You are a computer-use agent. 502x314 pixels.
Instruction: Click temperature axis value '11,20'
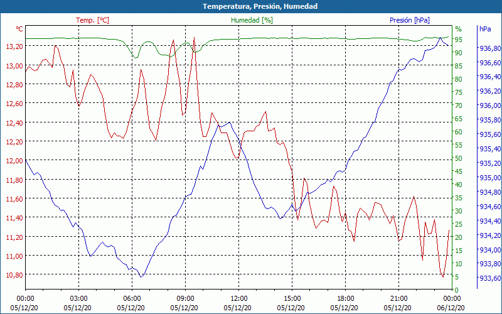click(x=14, y=237)
